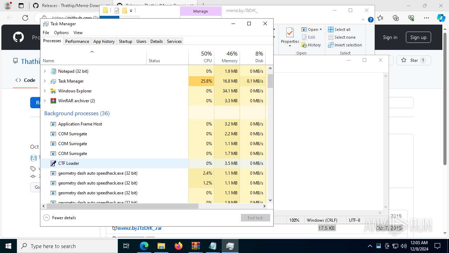Click the WinRAR archiver process icon
Screen dimensions: 449x253
(53, 101)
